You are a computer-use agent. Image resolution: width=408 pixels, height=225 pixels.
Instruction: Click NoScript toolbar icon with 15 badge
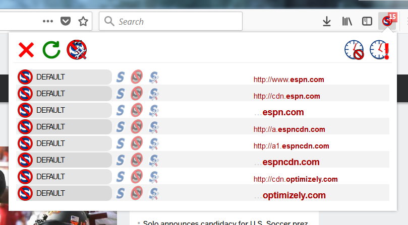[x=387, y=21]
